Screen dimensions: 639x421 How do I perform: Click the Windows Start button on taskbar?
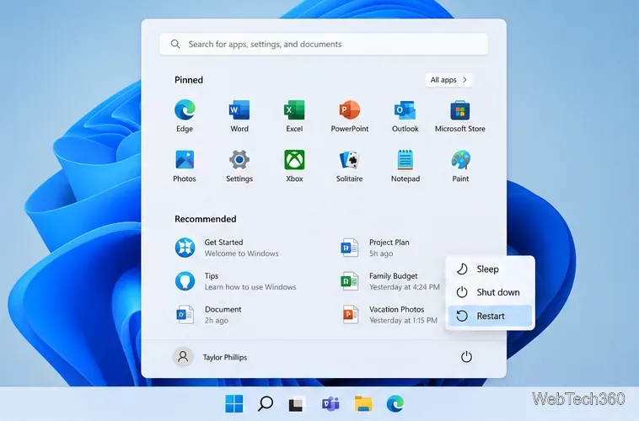click(x=234, y=403)
